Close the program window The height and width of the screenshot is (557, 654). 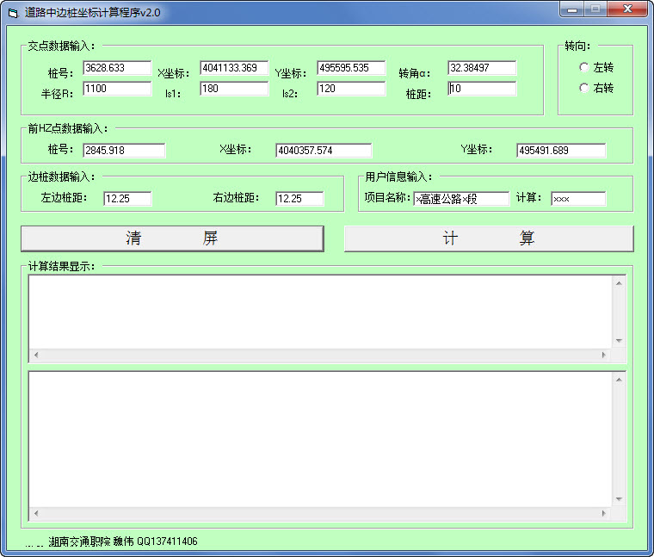627,9
